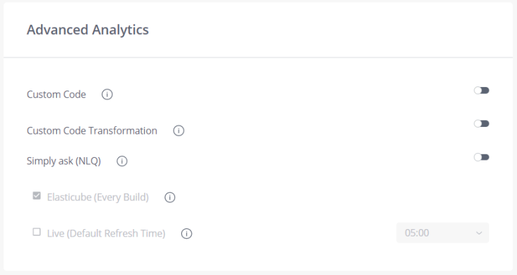Click the Custom Code Transformation label
The width and height of the screenshot is (517, 275).
pos(92,130)
